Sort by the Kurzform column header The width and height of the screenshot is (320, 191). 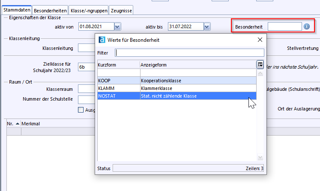pos(118,65)
